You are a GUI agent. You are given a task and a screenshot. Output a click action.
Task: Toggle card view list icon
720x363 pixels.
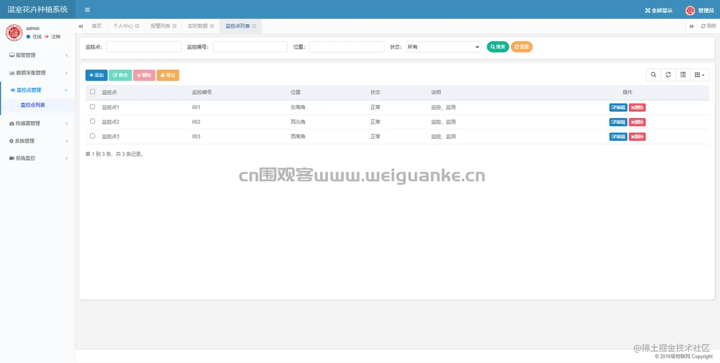pos(683,75)
